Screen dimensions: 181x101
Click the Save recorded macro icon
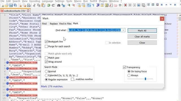(143, 5)
